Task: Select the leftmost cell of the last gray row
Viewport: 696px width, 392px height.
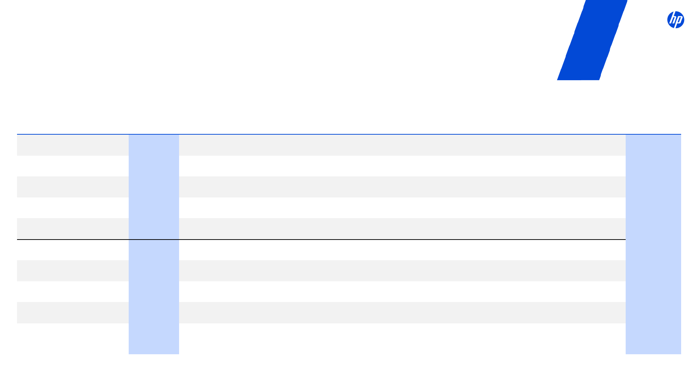Action: tap(72, 313)
